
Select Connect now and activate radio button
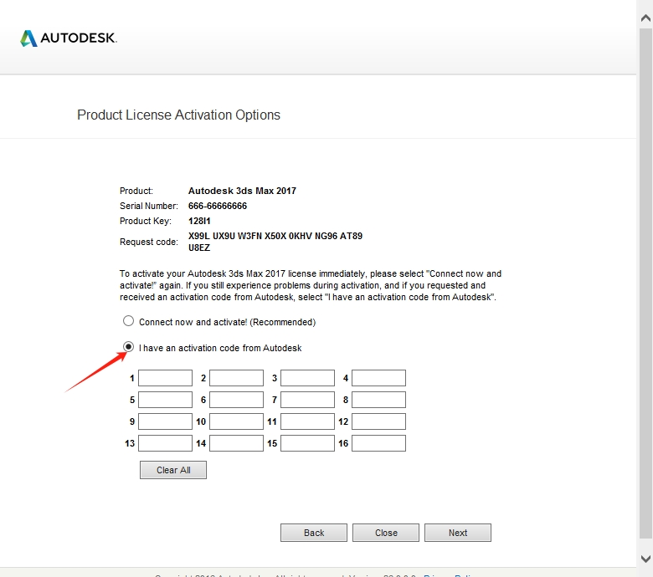[128, 321]
